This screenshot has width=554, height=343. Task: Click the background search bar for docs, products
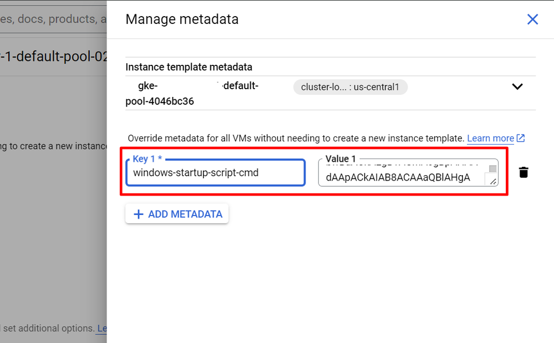(53, 19)
